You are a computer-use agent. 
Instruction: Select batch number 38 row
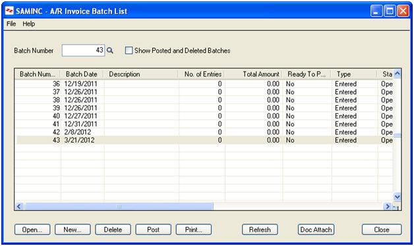[x=204, y=100]
